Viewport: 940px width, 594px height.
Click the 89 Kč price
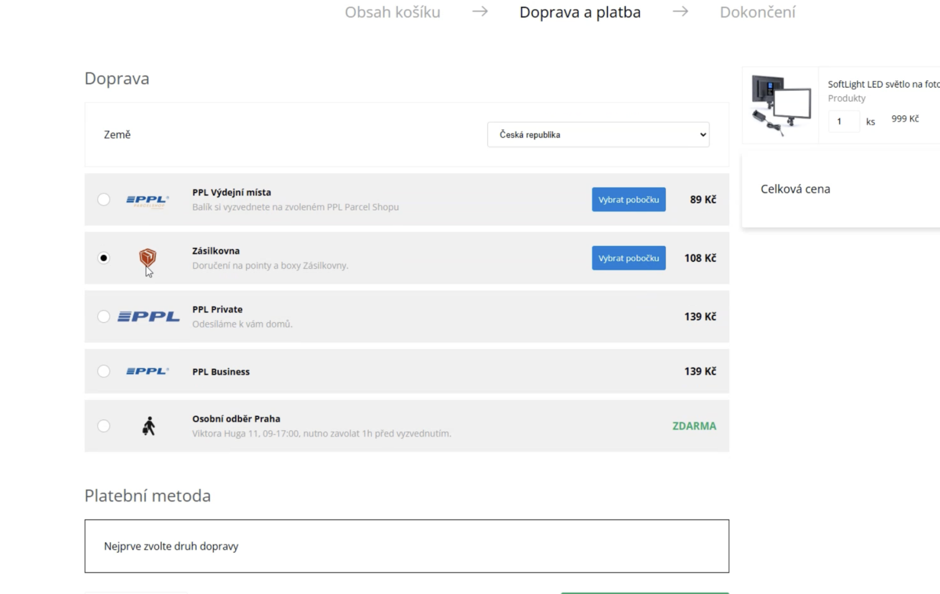[x=703, y=200]
